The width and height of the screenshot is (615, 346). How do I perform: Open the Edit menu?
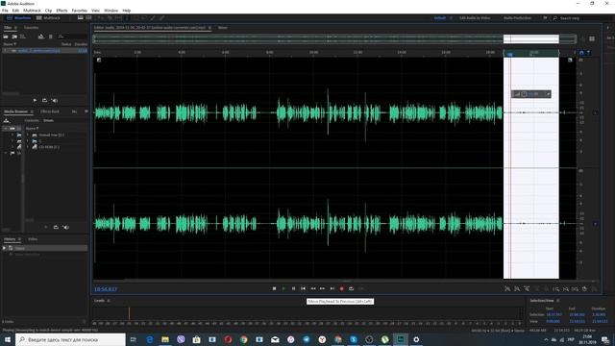point(15,11)
